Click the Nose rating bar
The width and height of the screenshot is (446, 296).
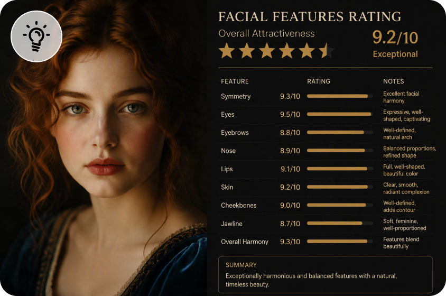point(340,151)
